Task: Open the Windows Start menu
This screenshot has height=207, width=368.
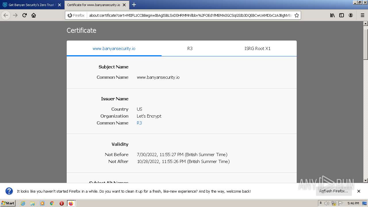Action: pos(8,203)
